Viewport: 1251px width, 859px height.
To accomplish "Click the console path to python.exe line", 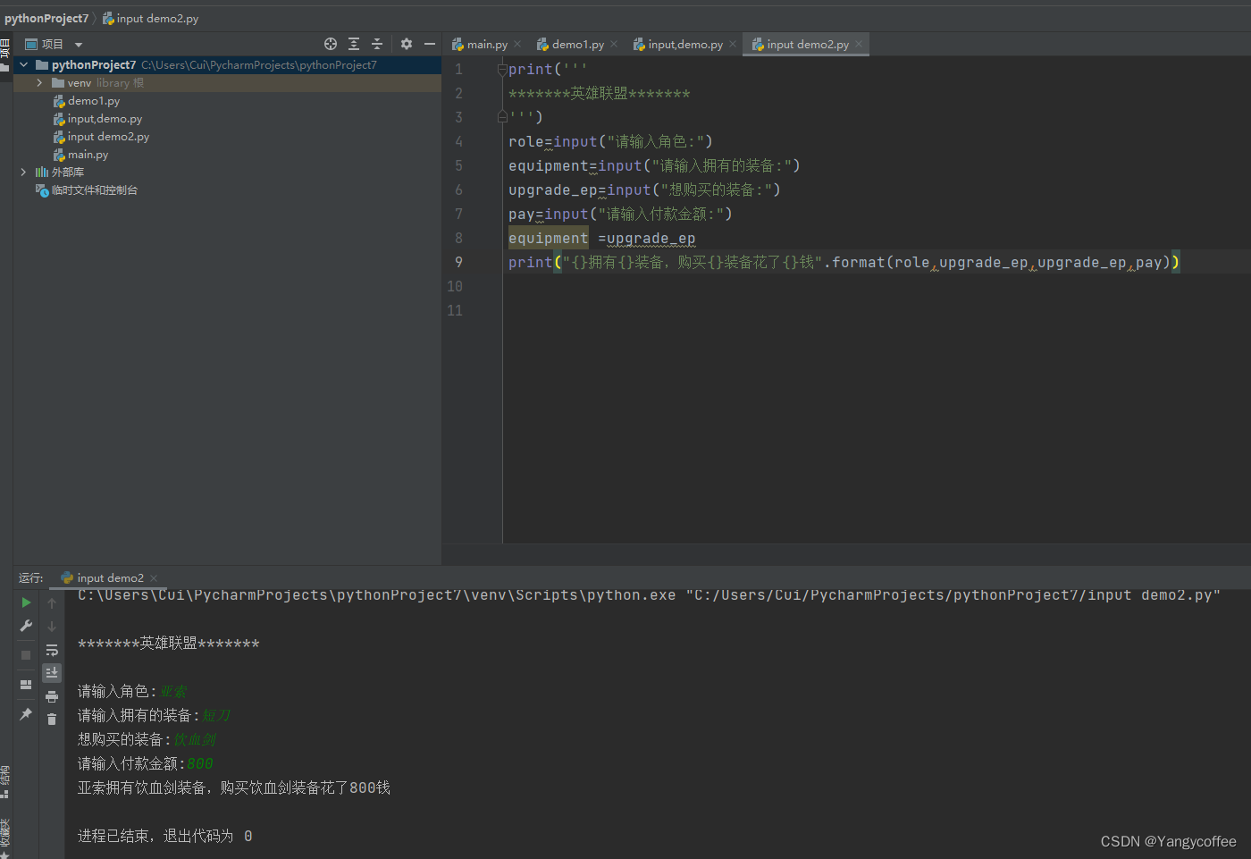I will tap(649, 595).
